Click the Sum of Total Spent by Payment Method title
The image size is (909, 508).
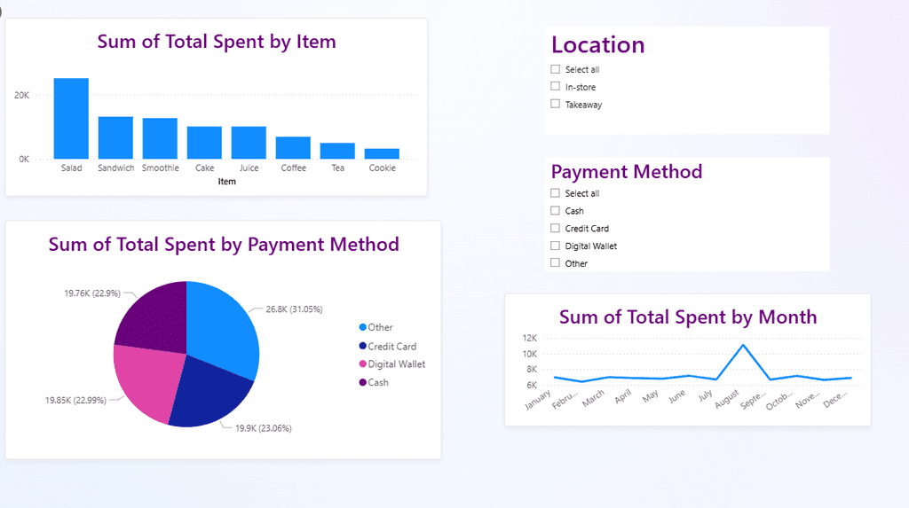(x=224, y=245)
